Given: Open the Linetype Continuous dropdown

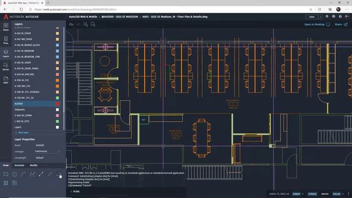Looking at the screenshot, I should (48, 151).
